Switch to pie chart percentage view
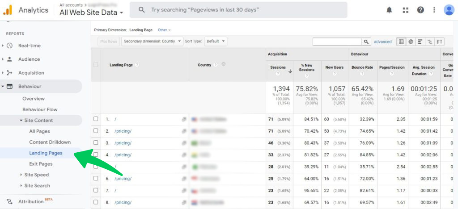 pos(411,42)
